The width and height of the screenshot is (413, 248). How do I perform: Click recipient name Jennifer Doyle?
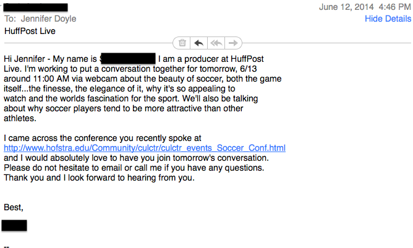click(48, 19)
